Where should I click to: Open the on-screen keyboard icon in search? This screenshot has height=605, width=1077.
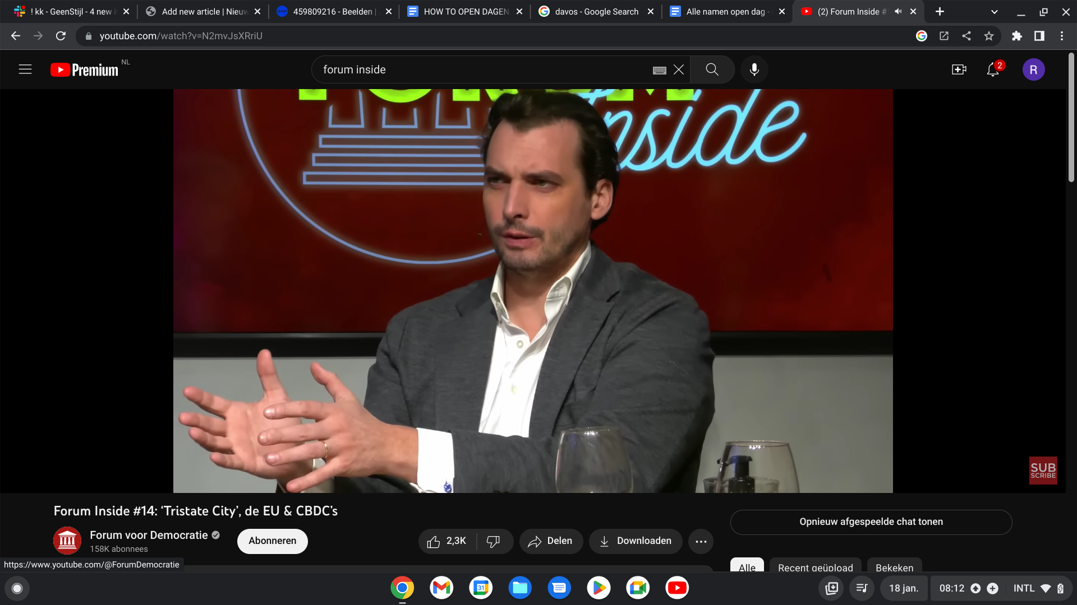pos(660,70)
